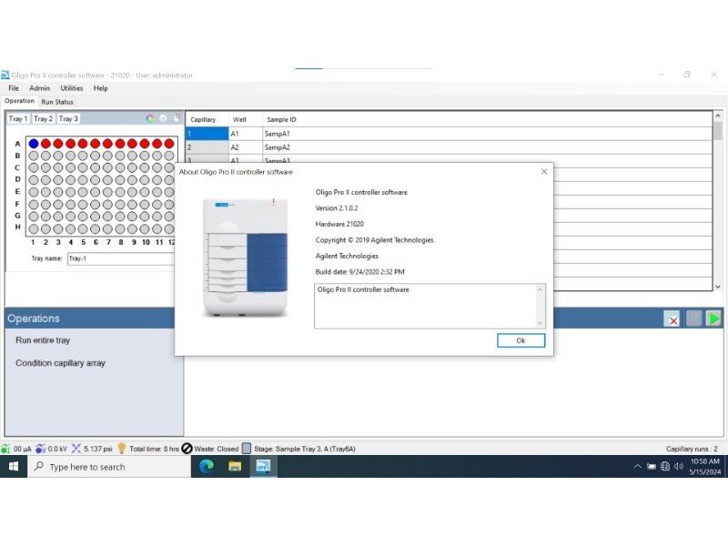
Task: Click the color wheel icon above the tray
Action: tap(150, 119)
